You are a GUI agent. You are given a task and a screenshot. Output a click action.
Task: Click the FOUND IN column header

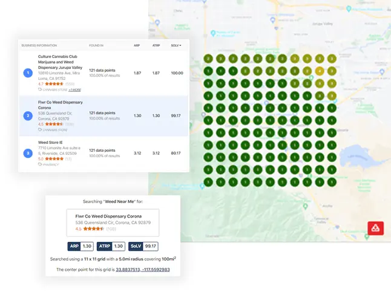(x=96, y=45)
